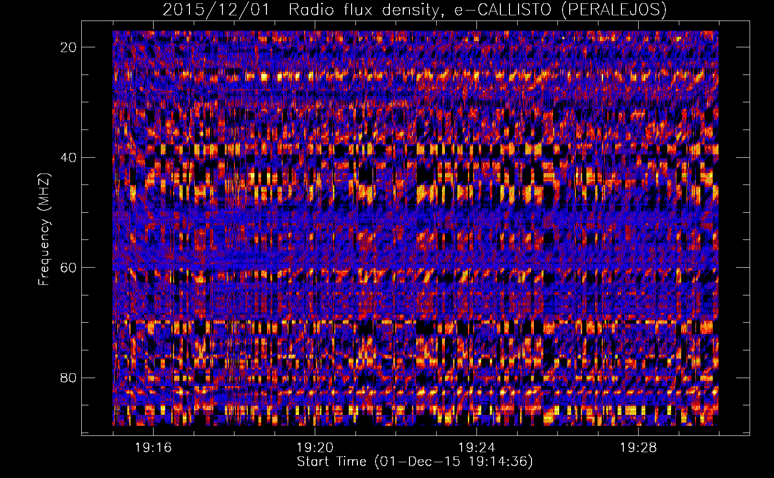Select the 'Frequency (MHZ)' vertical axis label
Screen dimensions: 774x478
(x=44, y=229)
